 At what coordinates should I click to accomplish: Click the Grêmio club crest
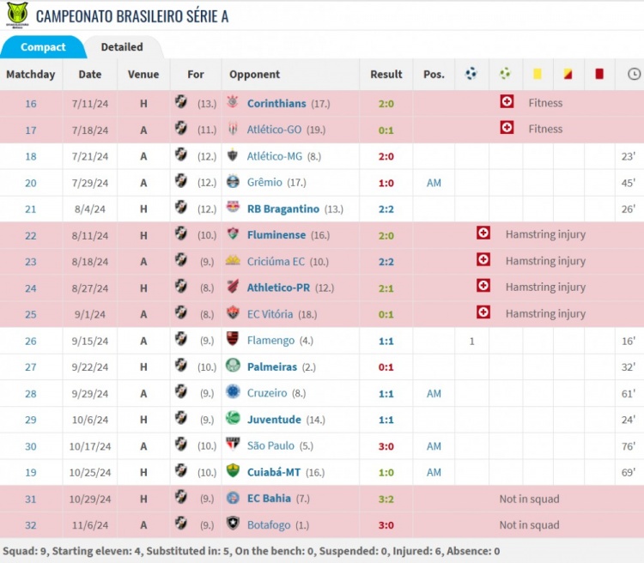(233, 182)
